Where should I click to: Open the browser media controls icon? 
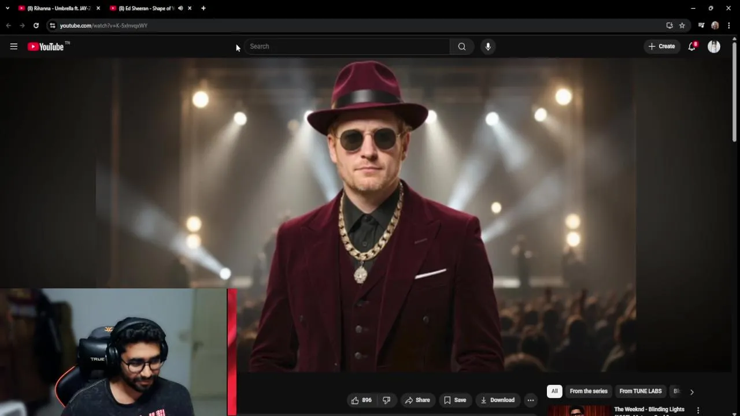coord(701,25)
